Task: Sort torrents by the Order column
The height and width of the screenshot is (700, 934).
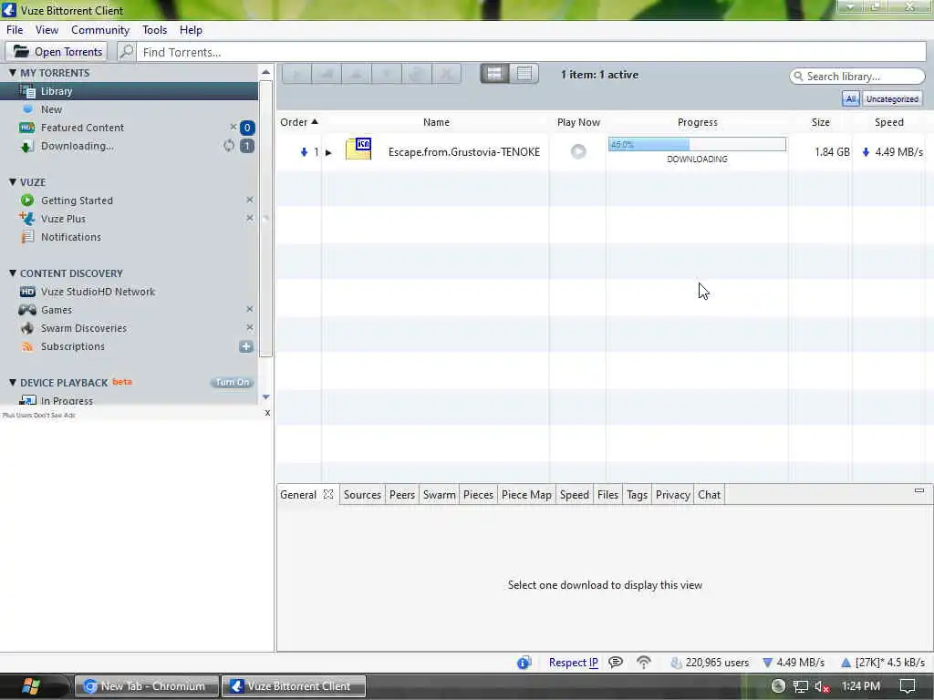Action: coord(299,122)
